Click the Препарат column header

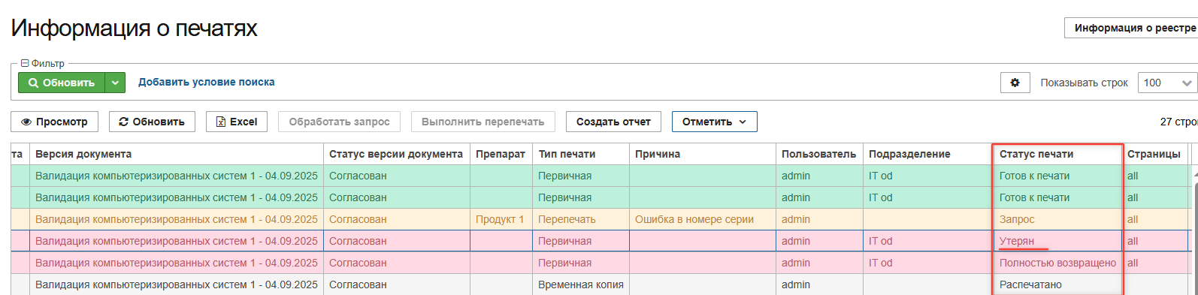[x=501, y=154]
